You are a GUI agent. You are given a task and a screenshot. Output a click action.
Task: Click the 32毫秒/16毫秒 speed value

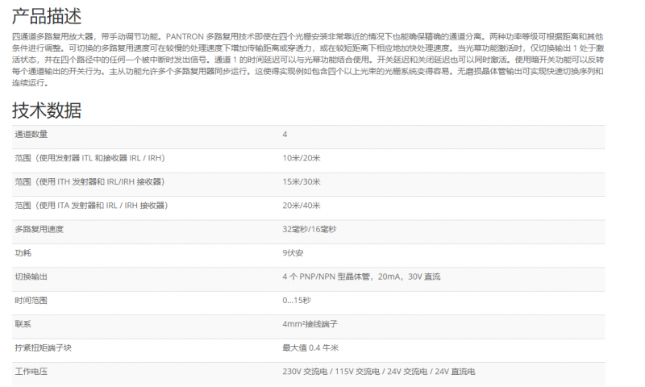point(310,230)
